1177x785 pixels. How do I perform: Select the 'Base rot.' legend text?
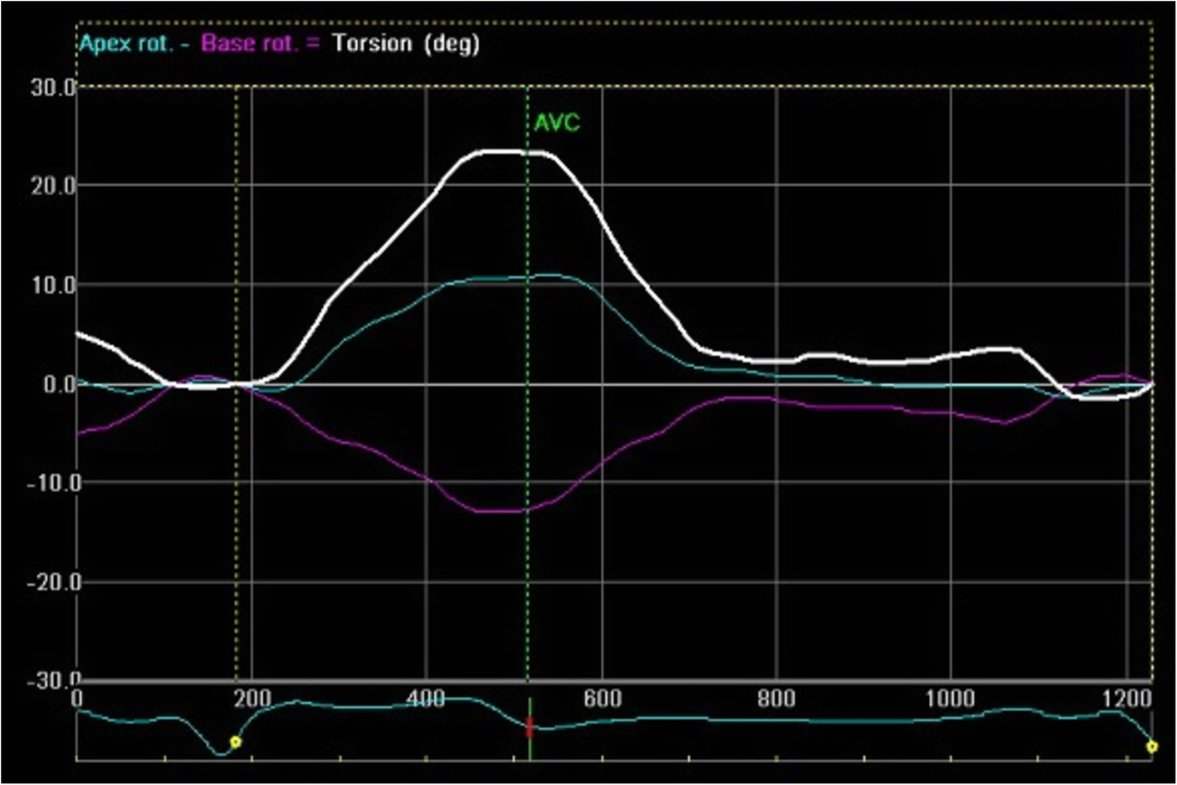pyautogui.click(x=249, y=43)
